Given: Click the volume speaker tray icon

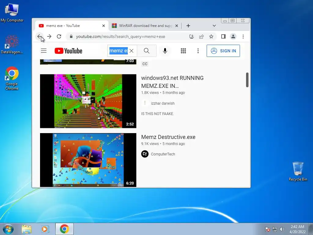Looking at the screenshot, I should 282,229.
